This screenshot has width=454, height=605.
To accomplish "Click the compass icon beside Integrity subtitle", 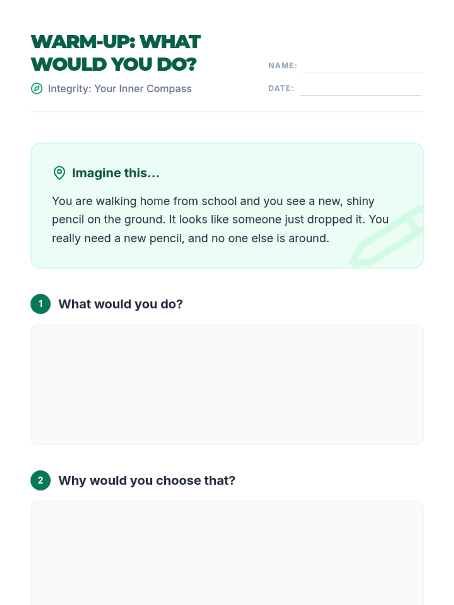I will [x=37, y=88].
